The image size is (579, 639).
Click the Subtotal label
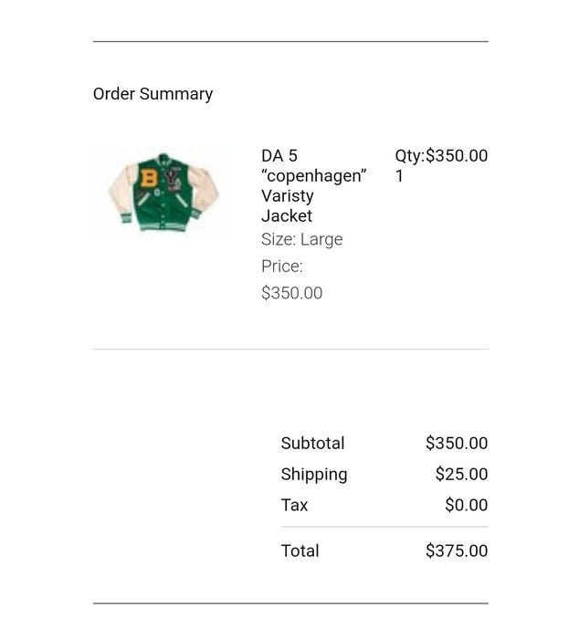pos(312,444)
